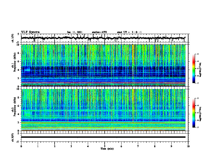Click the time axis tick label 6
This screenshot has height=164, width=212.
(x=122, y=146)
